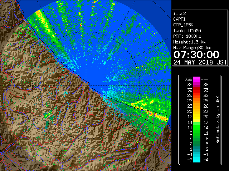The width and height of the screenshot is (229, 171).
Task: Select the date text 24 MAY 2019 JST
Action: tap(200, 62)
